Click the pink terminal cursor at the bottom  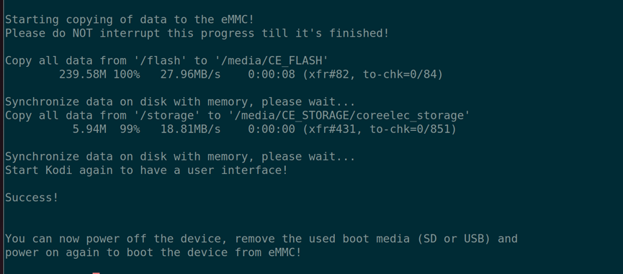point(96,273)
